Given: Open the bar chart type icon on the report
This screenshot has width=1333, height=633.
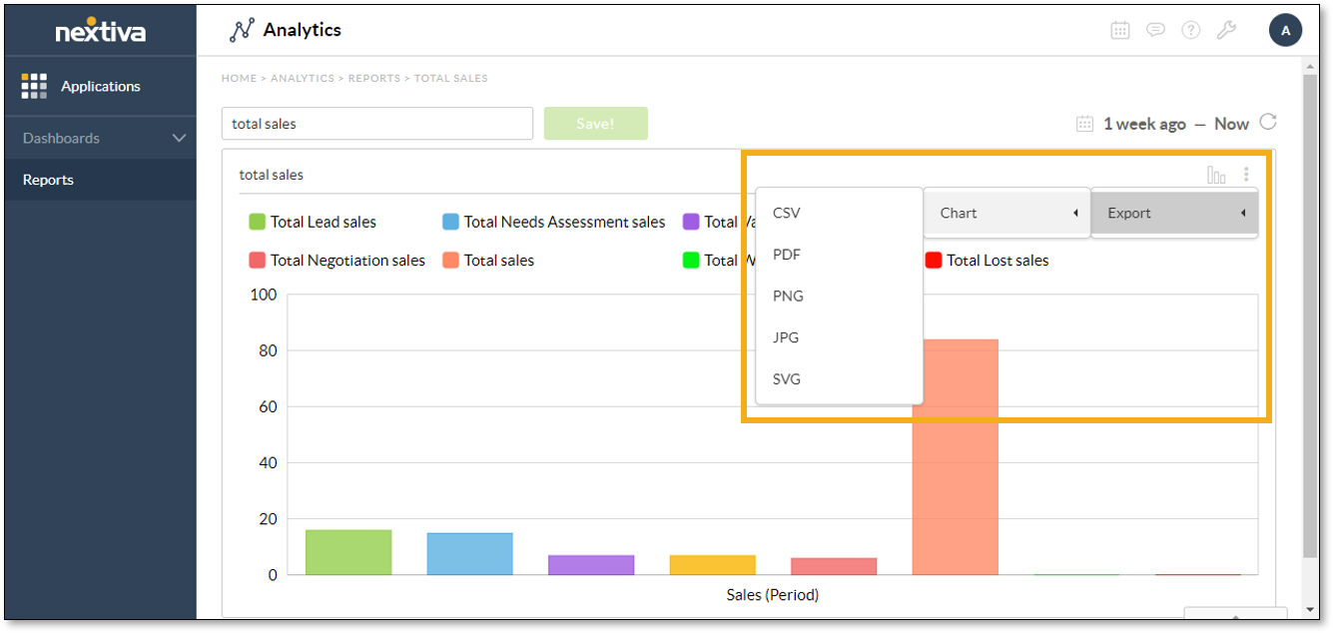Looking at the screenshot, I should click(x=1216, y=173).
